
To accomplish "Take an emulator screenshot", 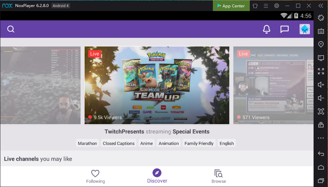I will point(321,111).
